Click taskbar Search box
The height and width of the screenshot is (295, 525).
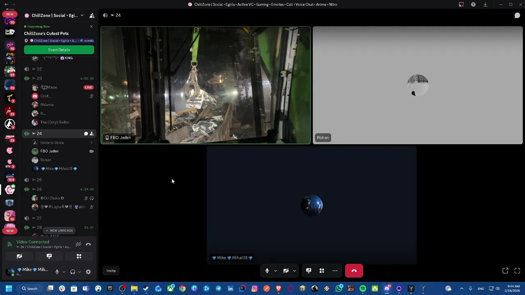30,288
